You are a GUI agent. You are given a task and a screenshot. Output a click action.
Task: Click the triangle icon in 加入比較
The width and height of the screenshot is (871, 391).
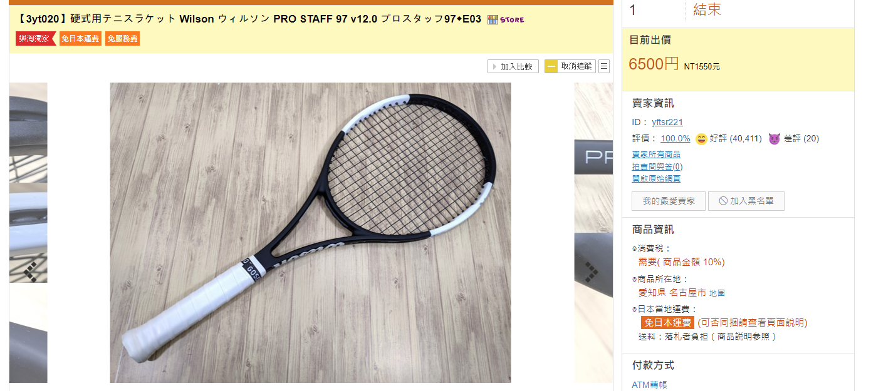click(x=494, y=66)
